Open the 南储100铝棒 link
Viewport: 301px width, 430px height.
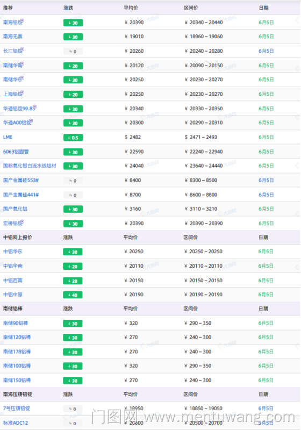[x=17, y=366]
